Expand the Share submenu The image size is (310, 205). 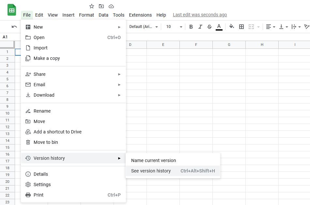(x=39, y=74)
